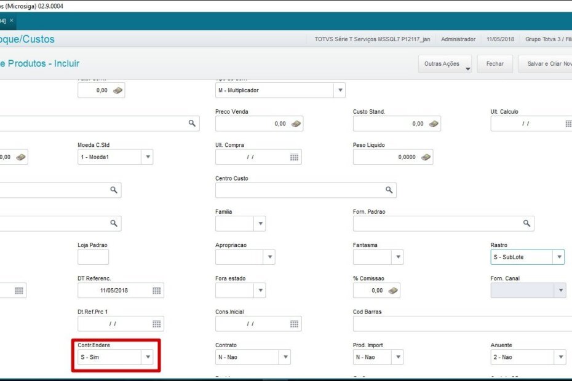Click the Fechar button

click(x=495, y=64)
